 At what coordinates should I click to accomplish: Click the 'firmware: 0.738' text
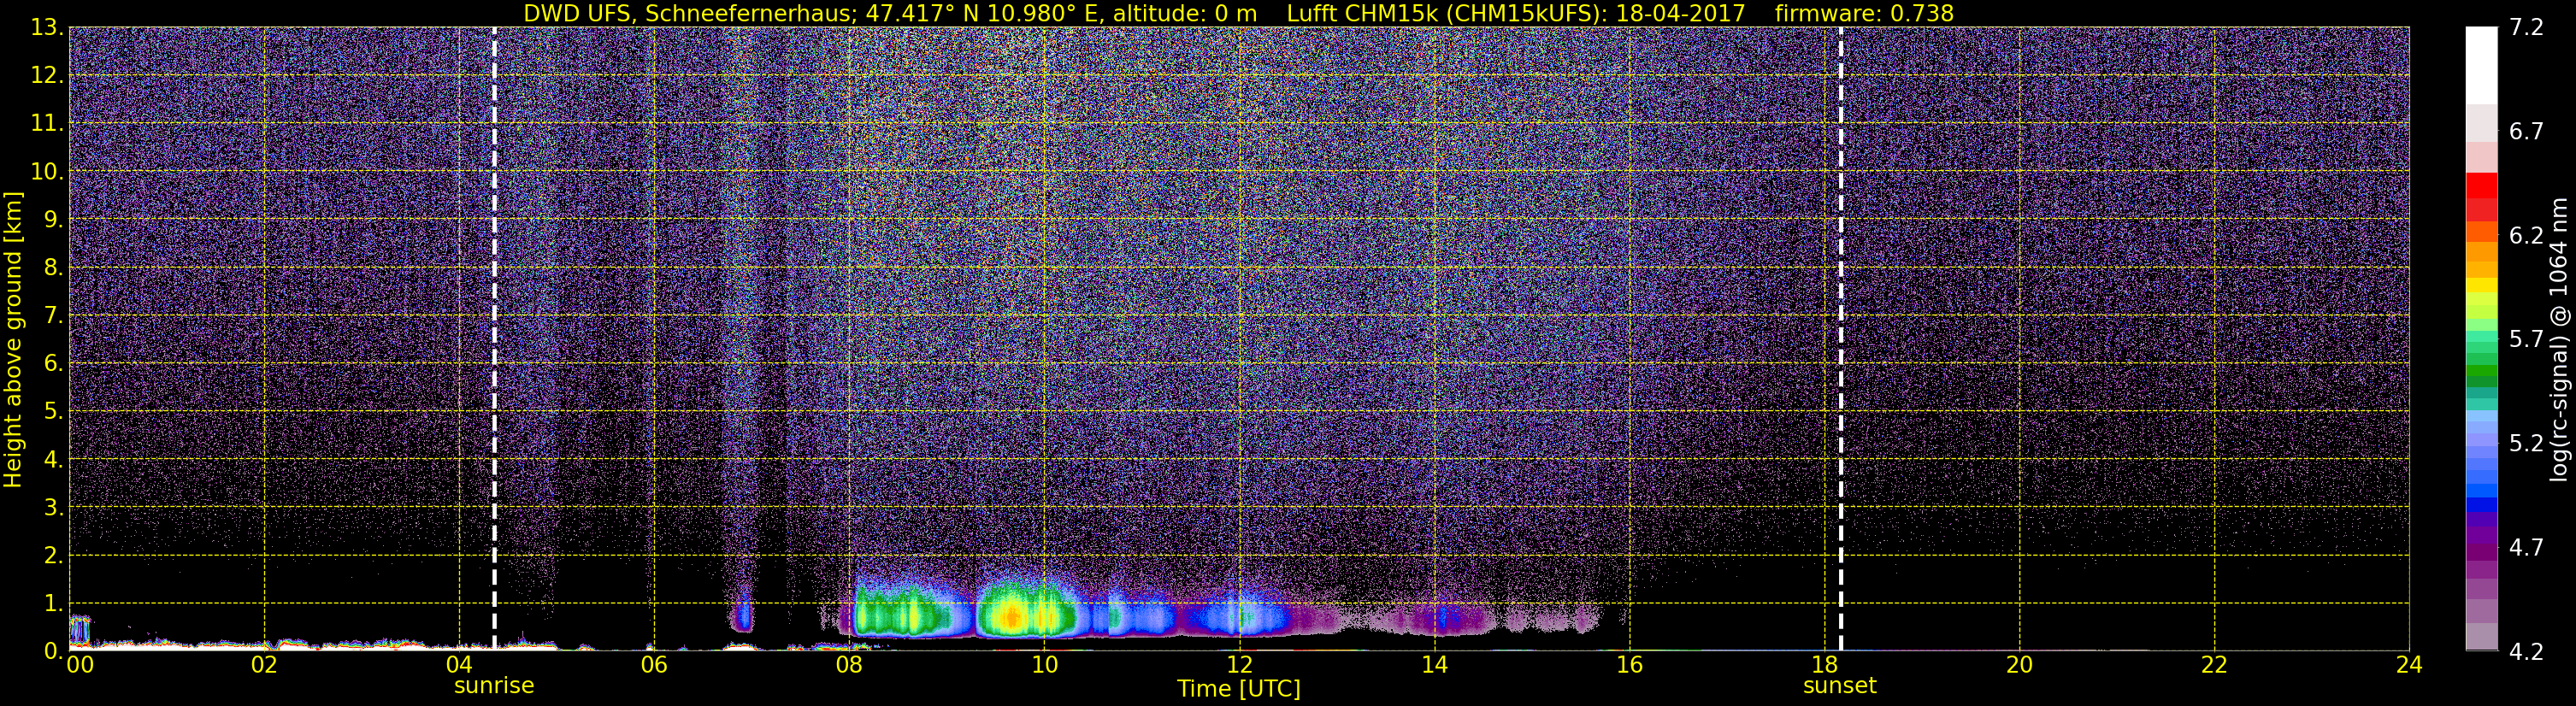click(x=1864, y=13)
